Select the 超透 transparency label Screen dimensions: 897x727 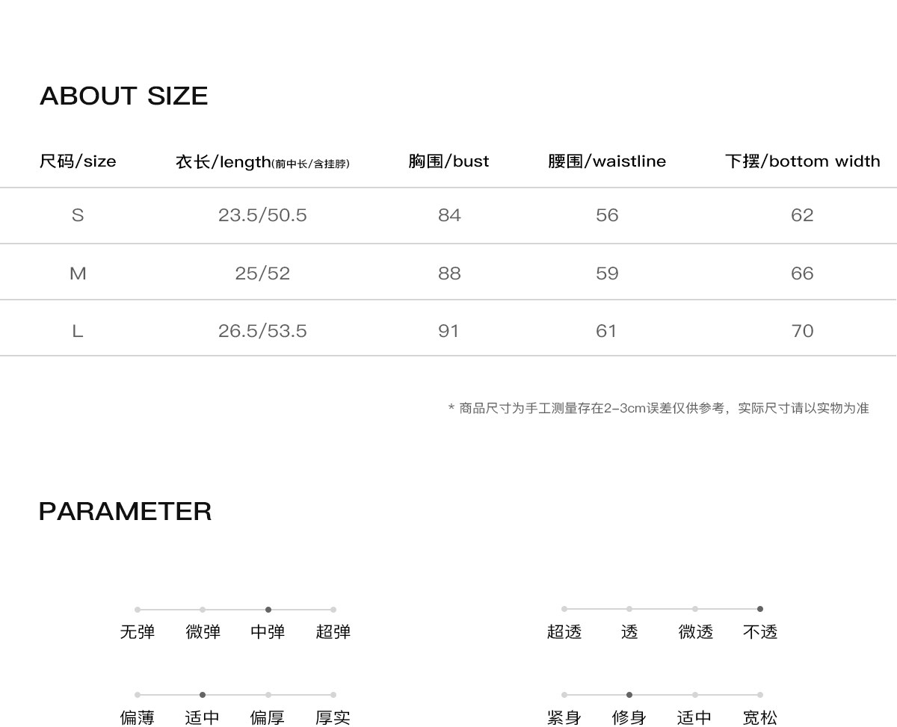tap(564, 632)
